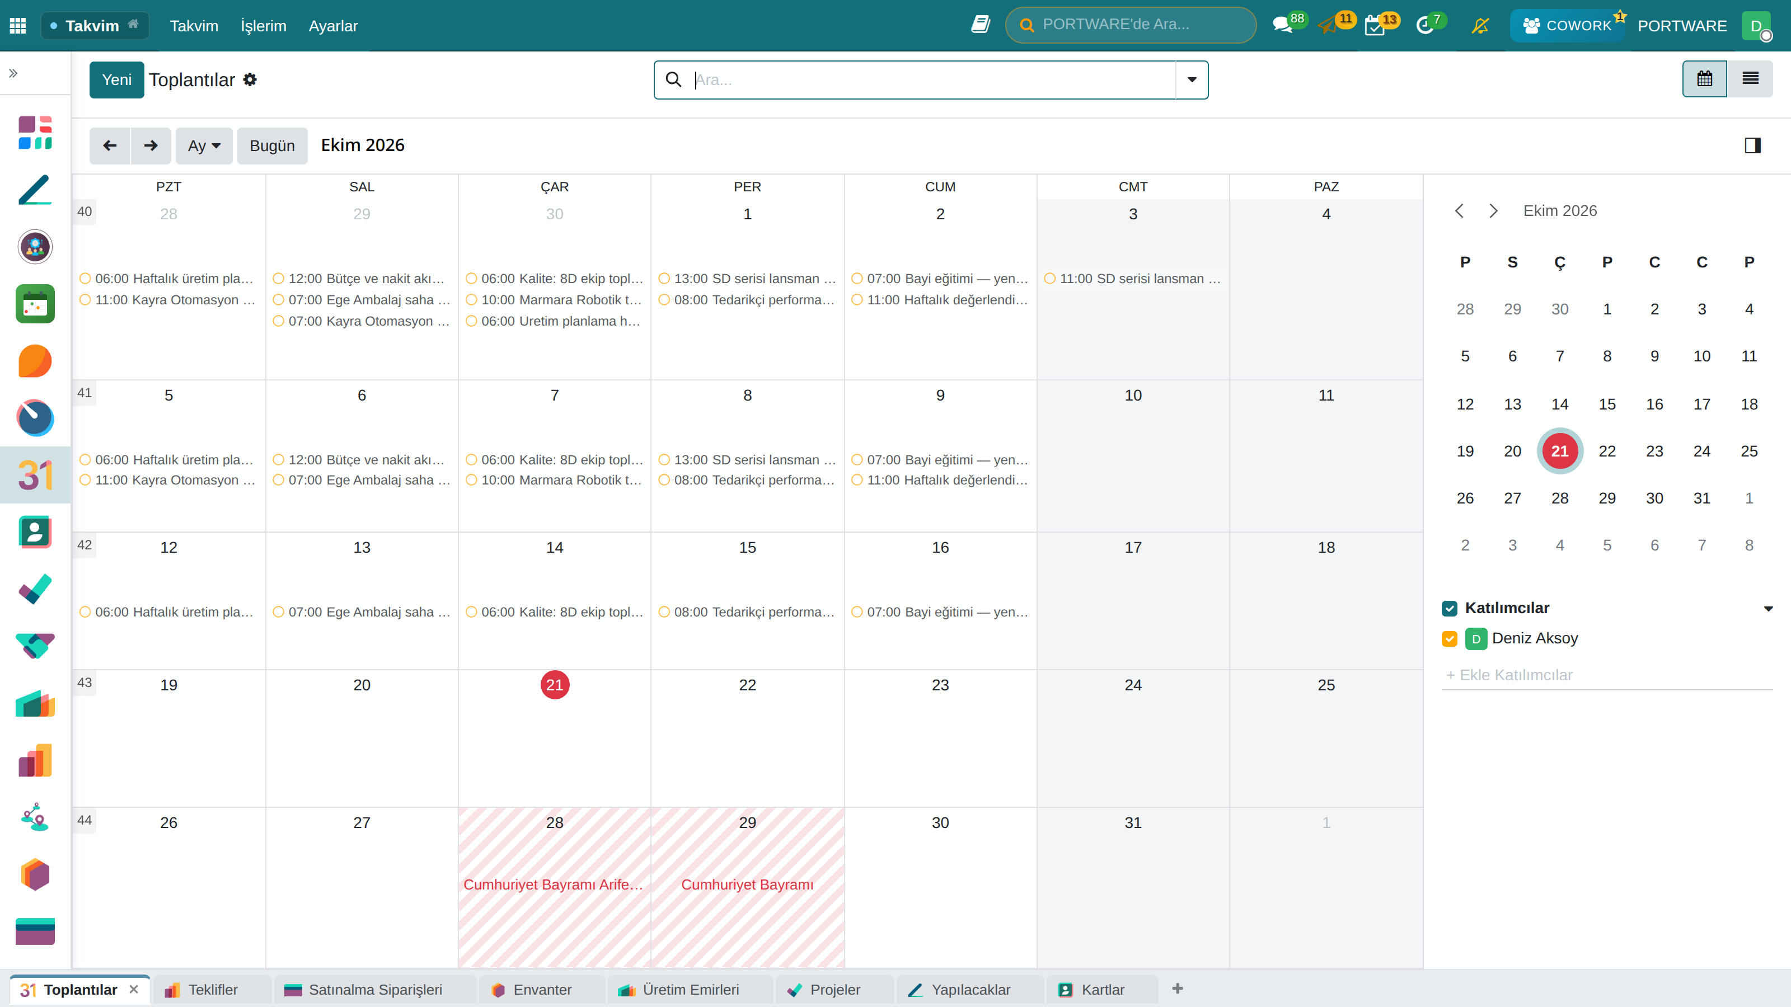
Task: Open the contacts card app in sidebar
Action: [35, 531]
